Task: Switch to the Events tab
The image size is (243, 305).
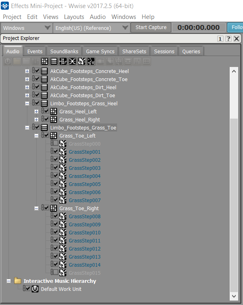Action: [x=35, y=51]
